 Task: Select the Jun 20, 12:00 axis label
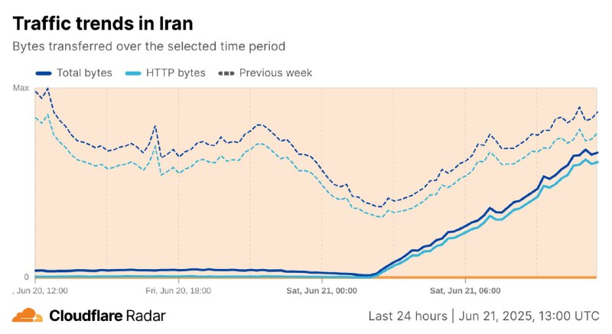click(x=41, y=290)
